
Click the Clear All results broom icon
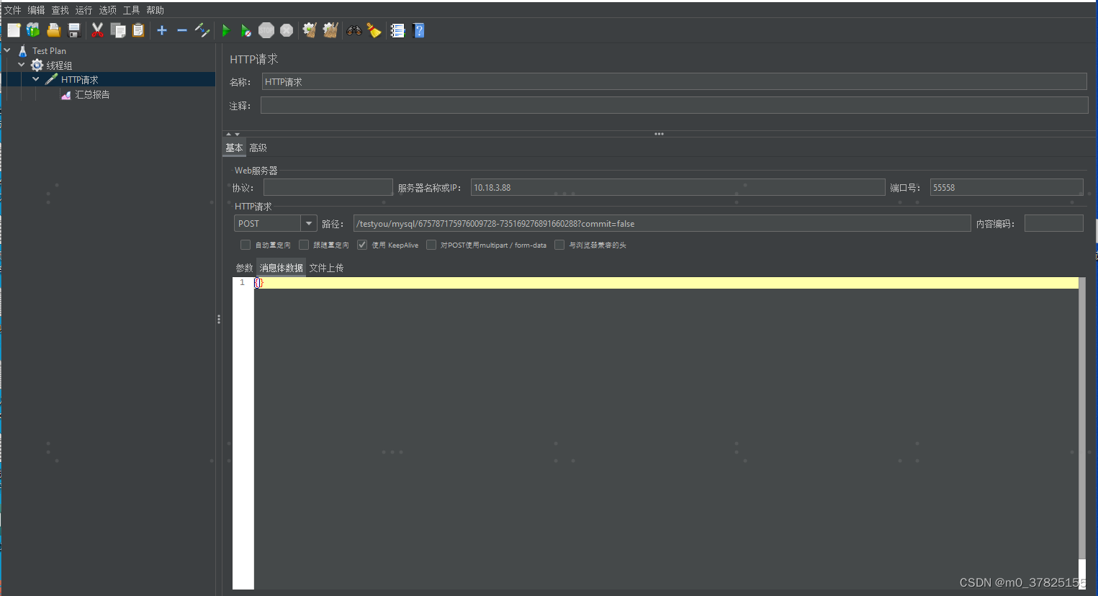click(330, 30)
